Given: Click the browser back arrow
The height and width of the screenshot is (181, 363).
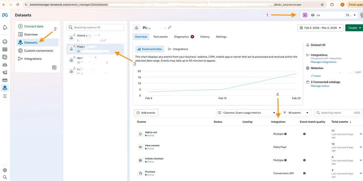Looking at the screenshot, I should point(4,5).
